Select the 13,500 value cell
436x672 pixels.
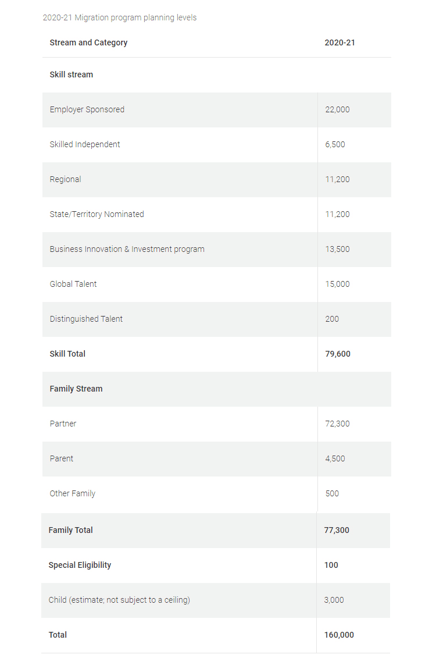337,249
